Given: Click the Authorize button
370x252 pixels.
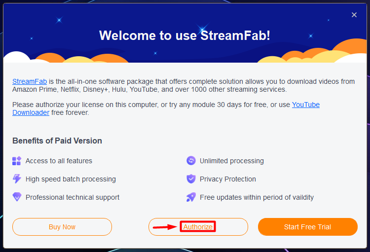Looking at the screenshot, I should (x=198, y=227).
